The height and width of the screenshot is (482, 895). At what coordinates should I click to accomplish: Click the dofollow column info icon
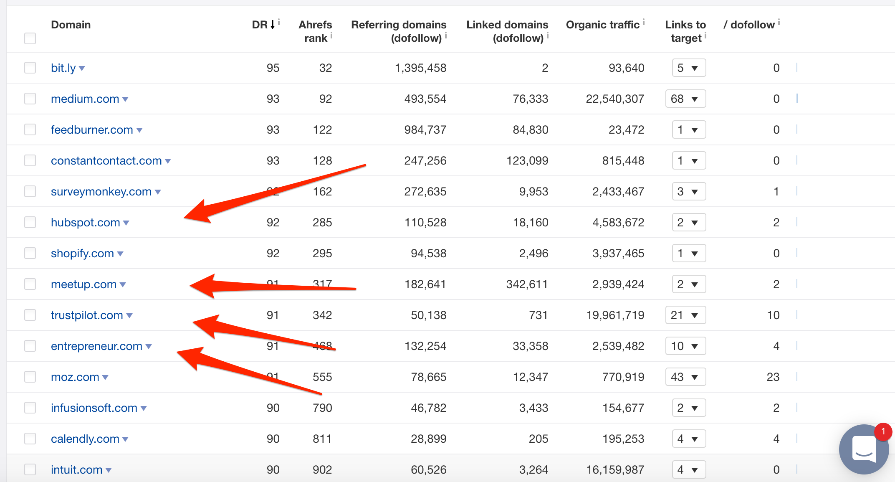(x=779, y=22)
